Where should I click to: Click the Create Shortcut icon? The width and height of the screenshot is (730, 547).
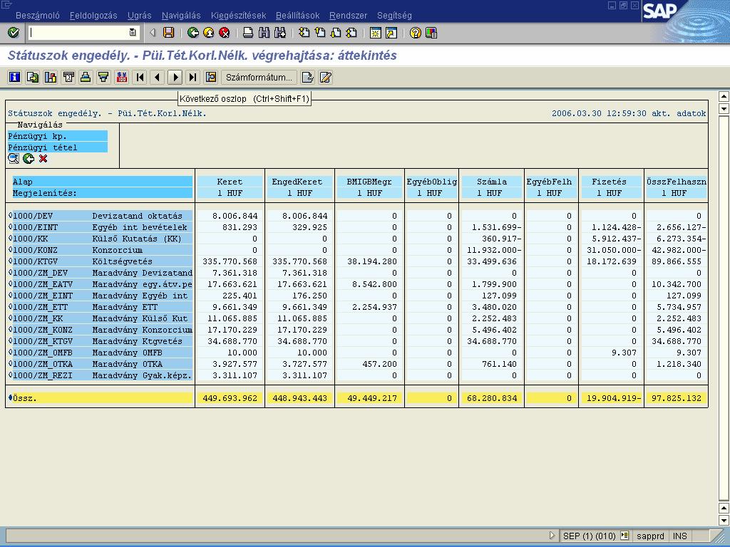click(x=391, y=33)
